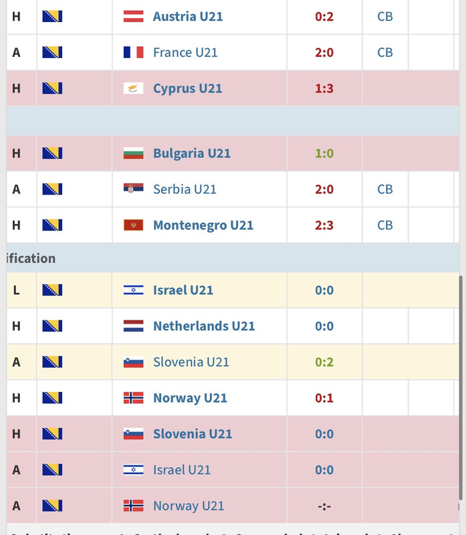Click the CB position in Serbia row
Image resolution: width=466 pixels, height=535 pixels.
(385, 189)
